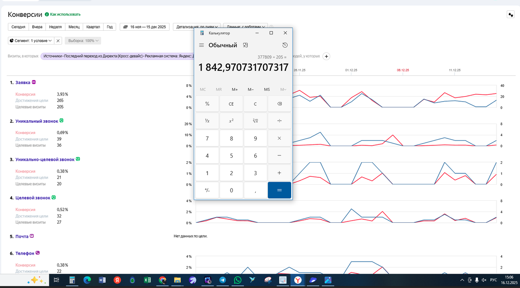Open the calculator navigation hamburger menu

(x=201, y=45)
